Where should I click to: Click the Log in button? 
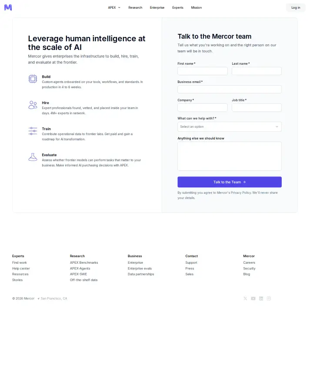click(x=296, y=7)
